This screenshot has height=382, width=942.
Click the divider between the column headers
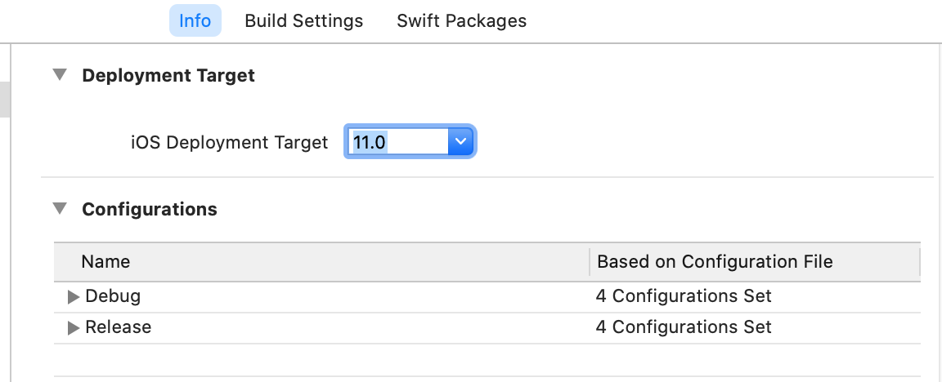click(x=590, y=262)
